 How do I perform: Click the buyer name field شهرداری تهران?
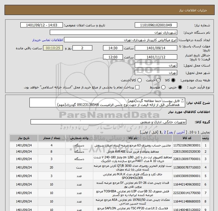click(114, 33)
